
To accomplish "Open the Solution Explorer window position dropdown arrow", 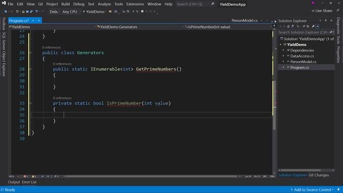I will point(320,20).
